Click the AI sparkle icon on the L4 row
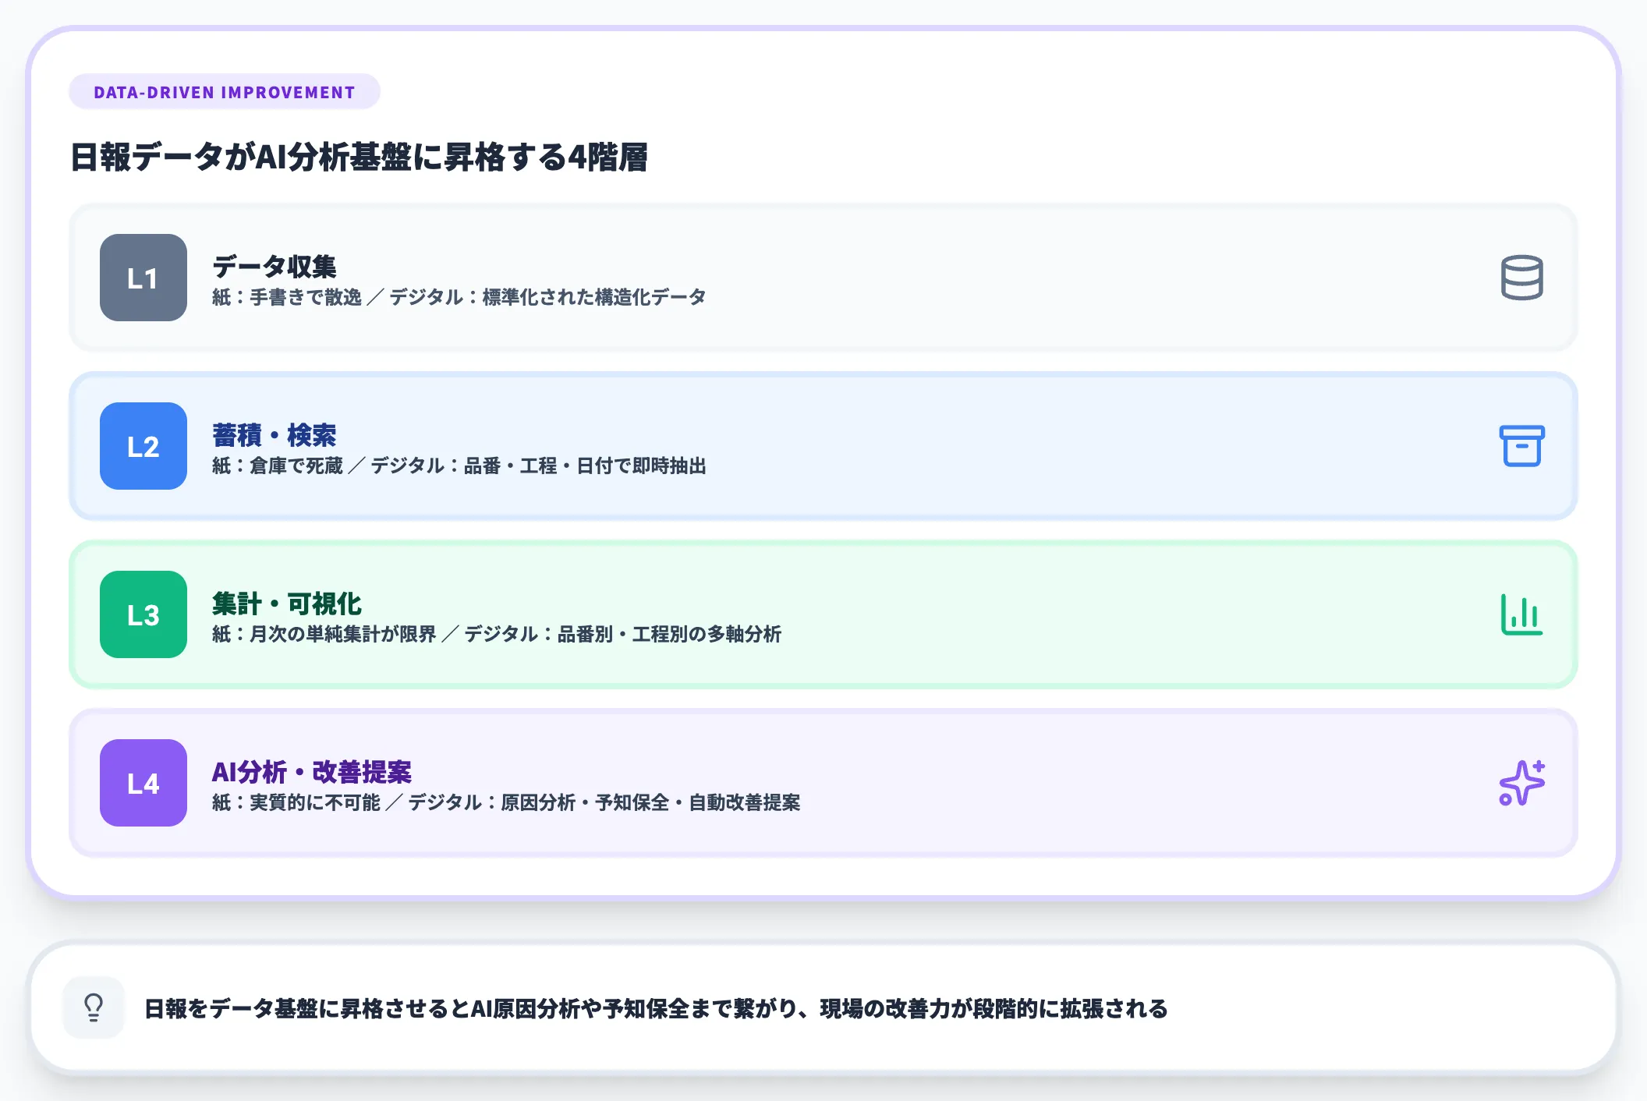This screenshot has height=1101, width=1647. coord(1520,784)
